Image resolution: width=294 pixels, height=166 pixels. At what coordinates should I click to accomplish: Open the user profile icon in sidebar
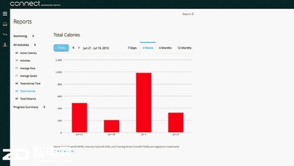[5, 44]
